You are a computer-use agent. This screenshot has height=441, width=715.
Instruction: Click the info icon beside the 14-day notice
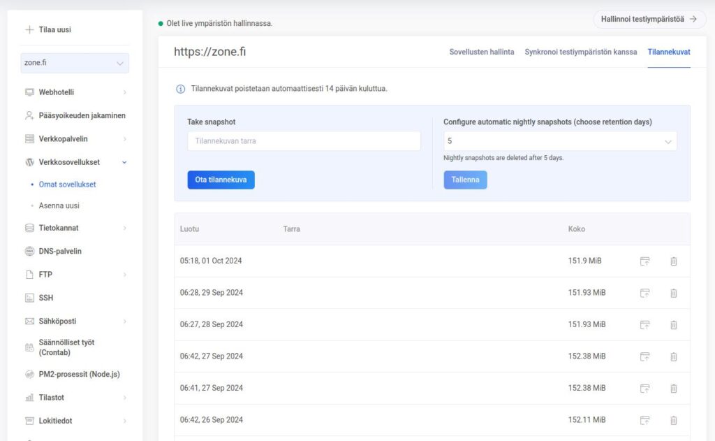(181, 89)
